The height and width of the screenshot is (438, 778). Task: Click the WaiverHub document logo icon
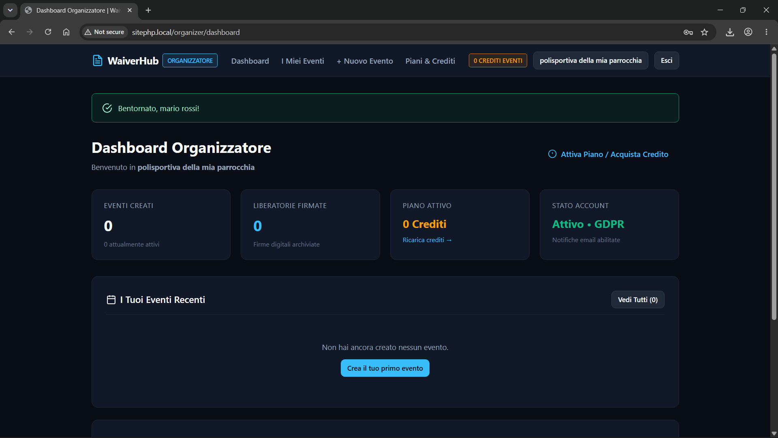(97, 60)
